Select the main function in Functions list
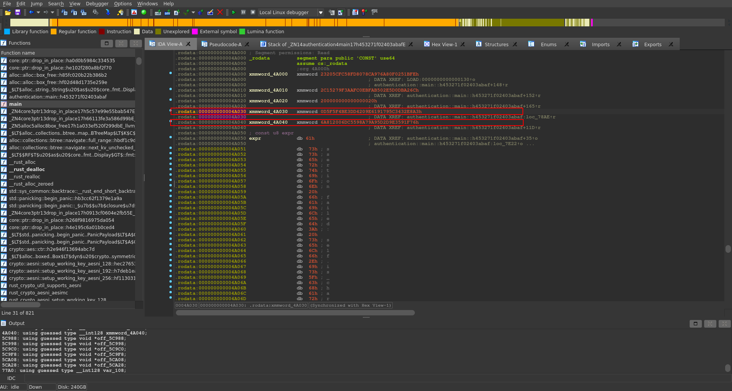 [15, 104]
